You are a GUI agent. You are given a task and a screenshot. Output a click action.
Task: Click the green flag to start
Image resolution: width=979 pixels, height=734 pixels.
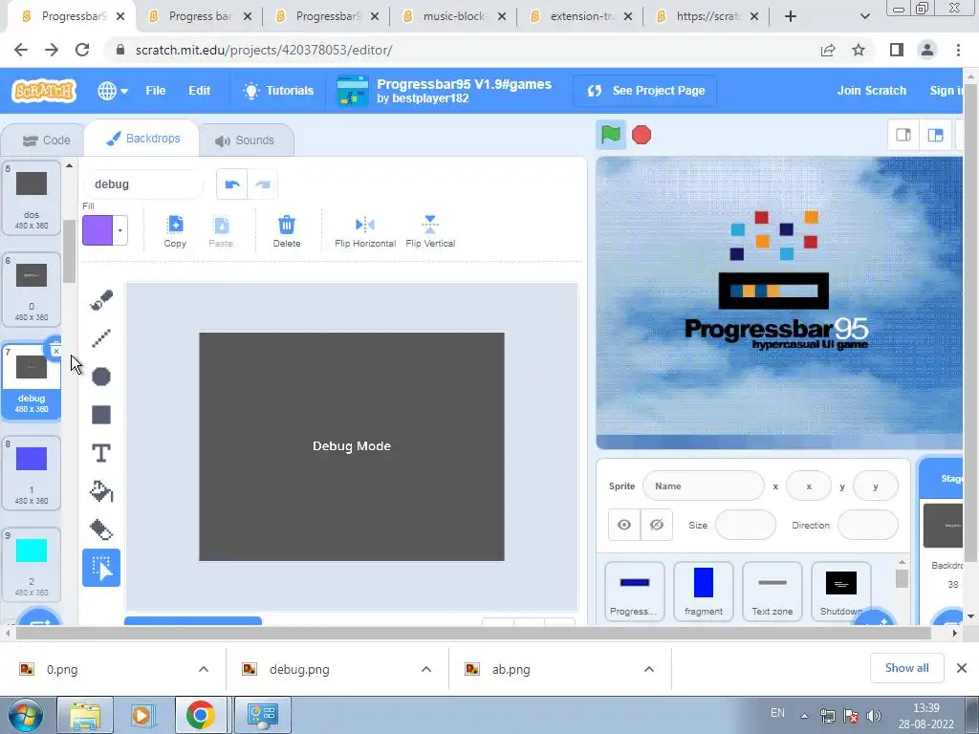click(x=610, y=135)
